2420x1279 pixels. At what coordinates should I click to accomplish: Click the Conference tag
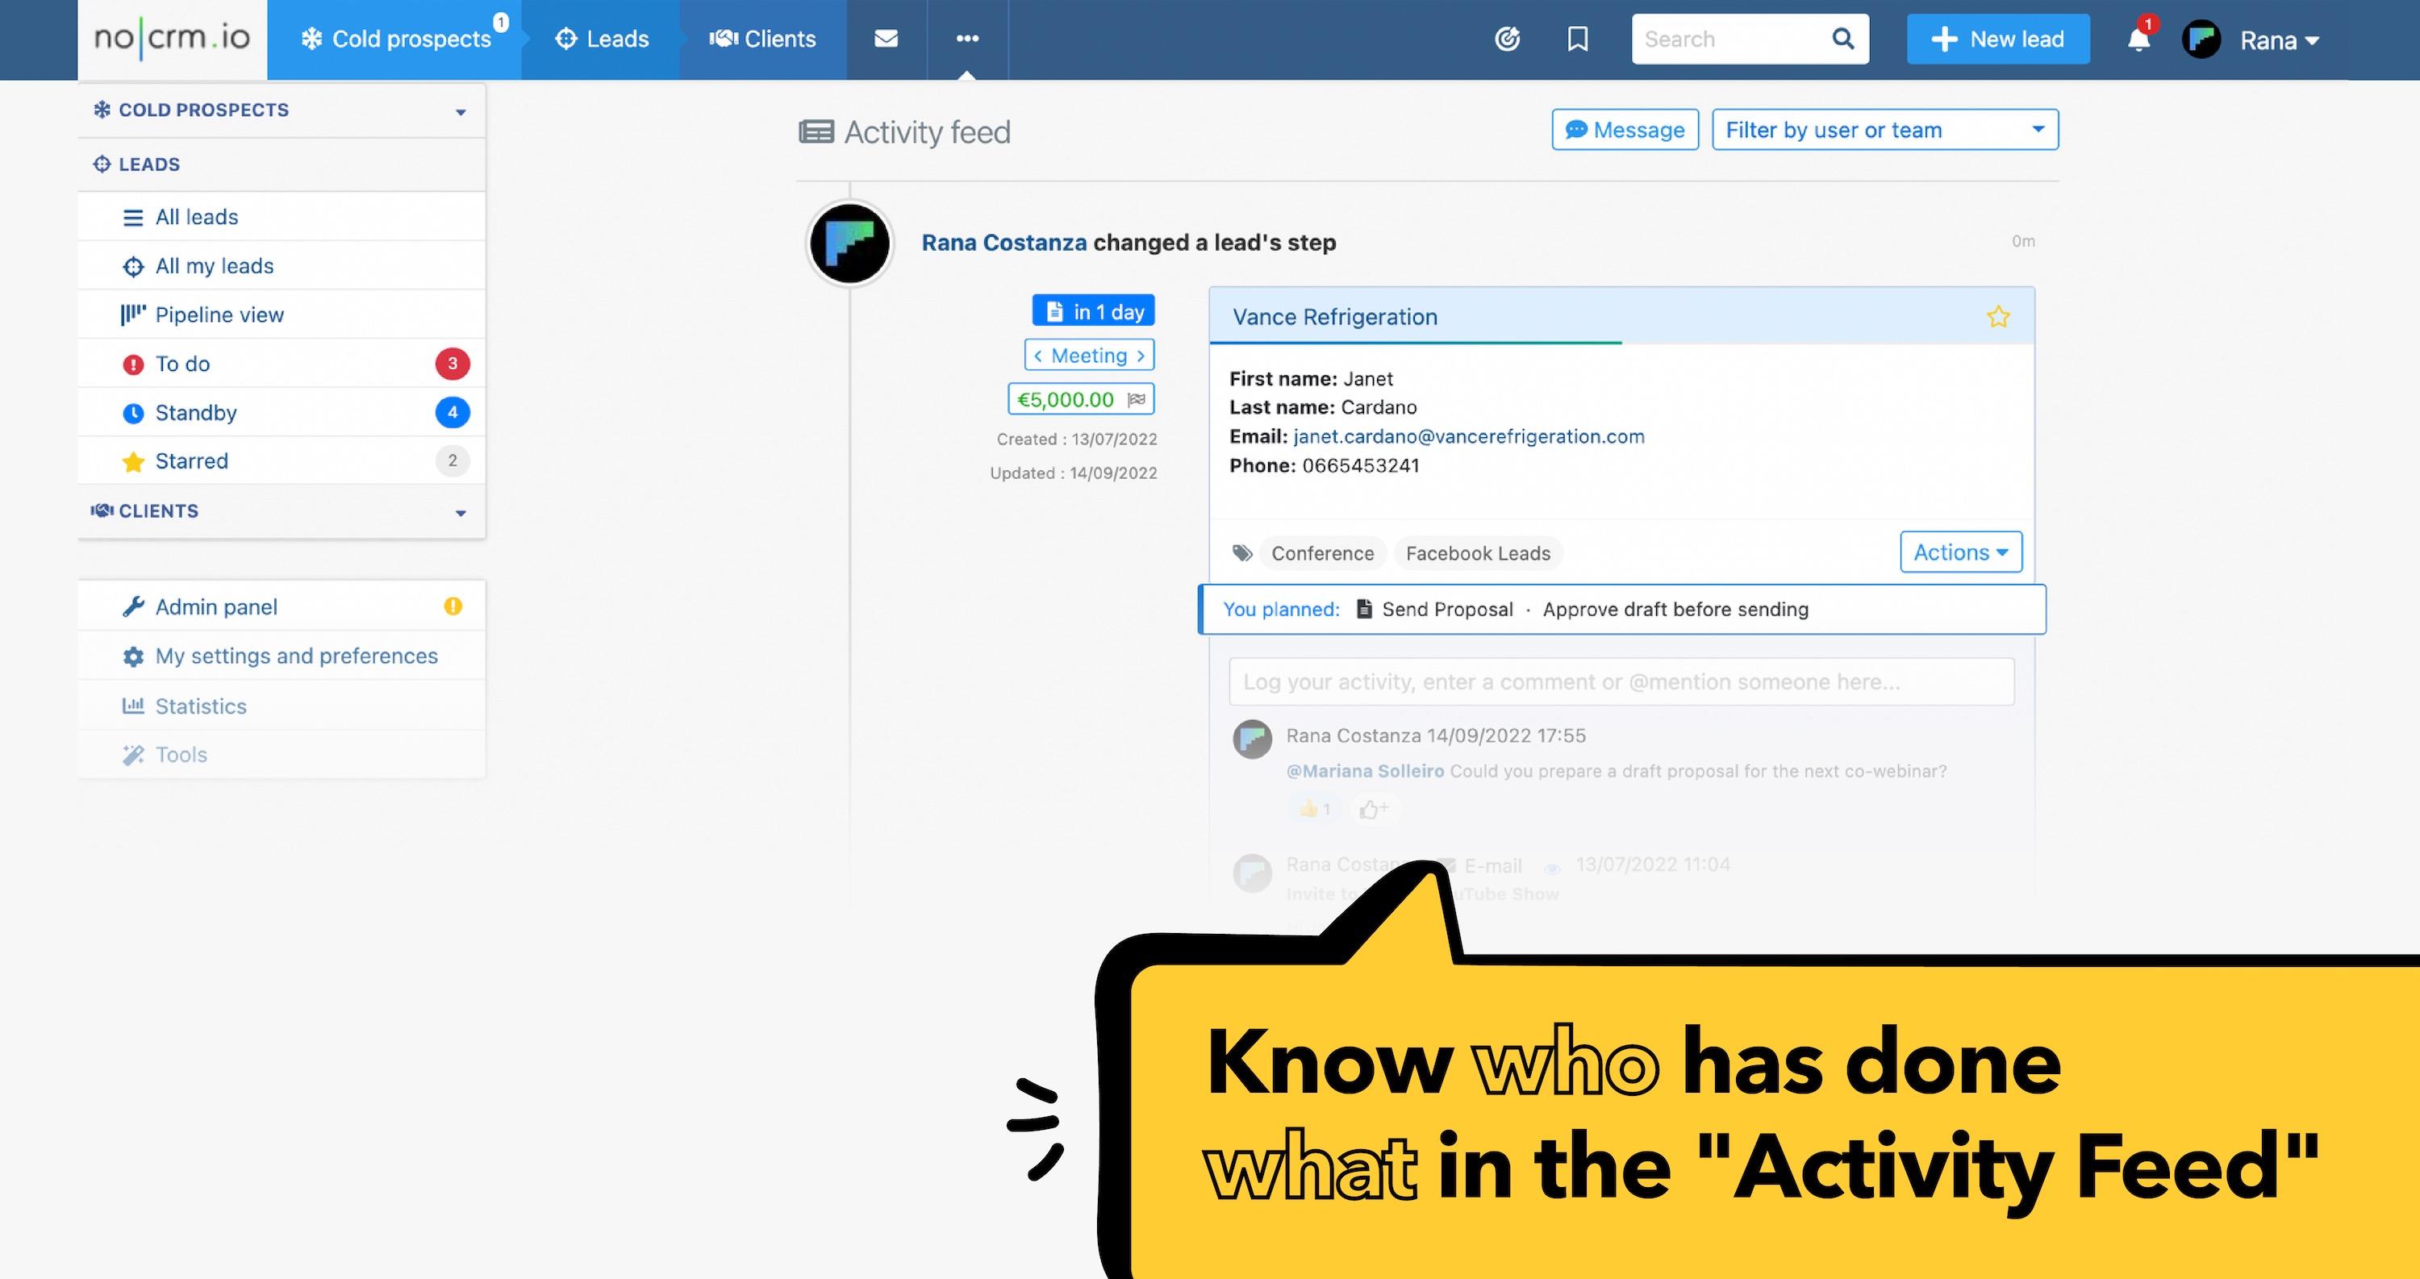[1323, 553]
